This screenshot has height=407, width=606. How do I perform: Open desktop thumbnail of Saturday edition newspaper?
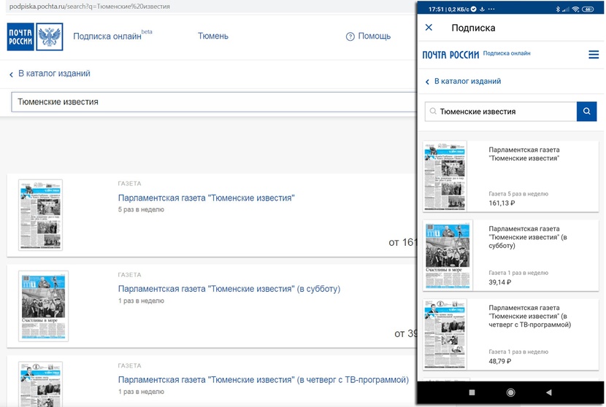[43, 306]
